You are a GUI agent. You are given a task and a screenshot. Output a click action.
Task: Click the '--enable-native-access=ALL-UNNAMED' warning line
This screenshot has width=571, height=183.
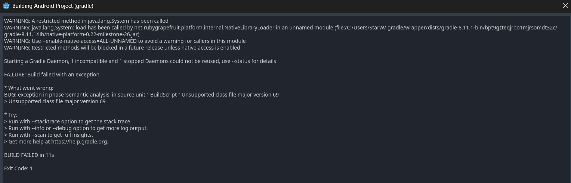(x=125, y=41)
